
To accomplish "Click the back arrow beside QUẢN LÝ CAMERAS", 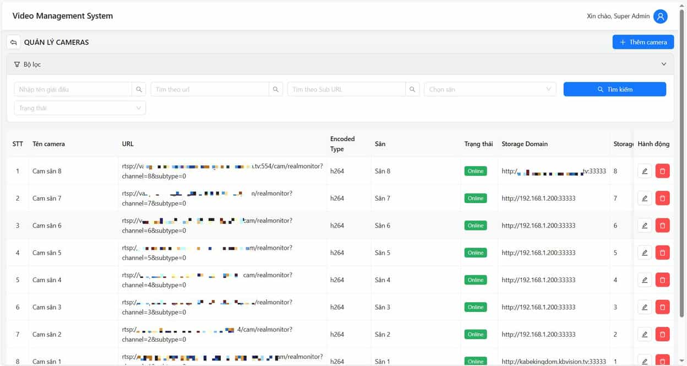I will pos(14,42).
